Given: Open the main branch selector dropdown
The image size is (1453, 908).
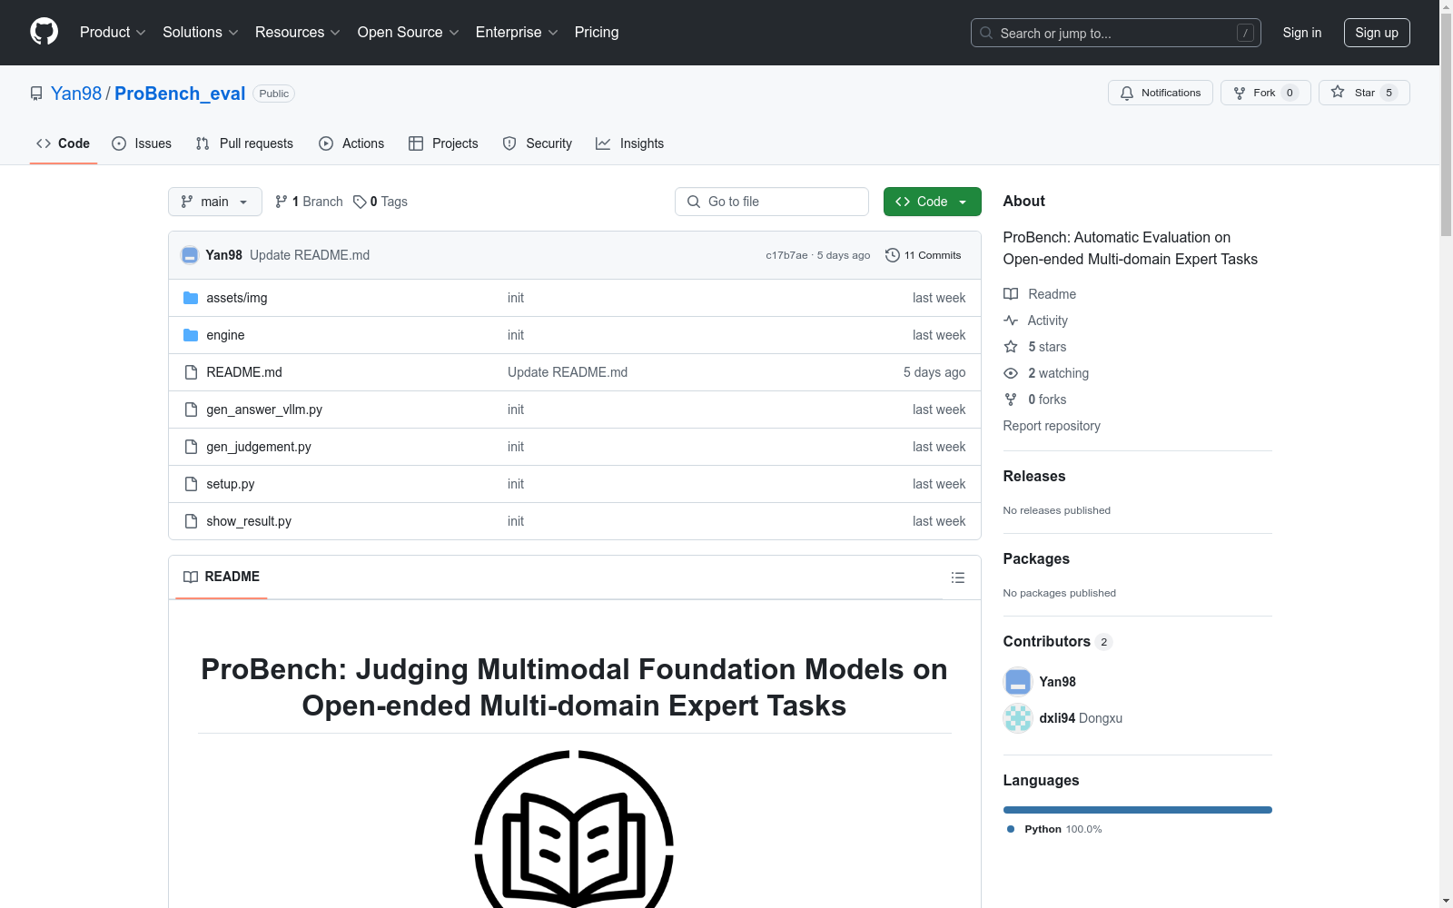Looking at the screenshot, I should tap(215, 202).
